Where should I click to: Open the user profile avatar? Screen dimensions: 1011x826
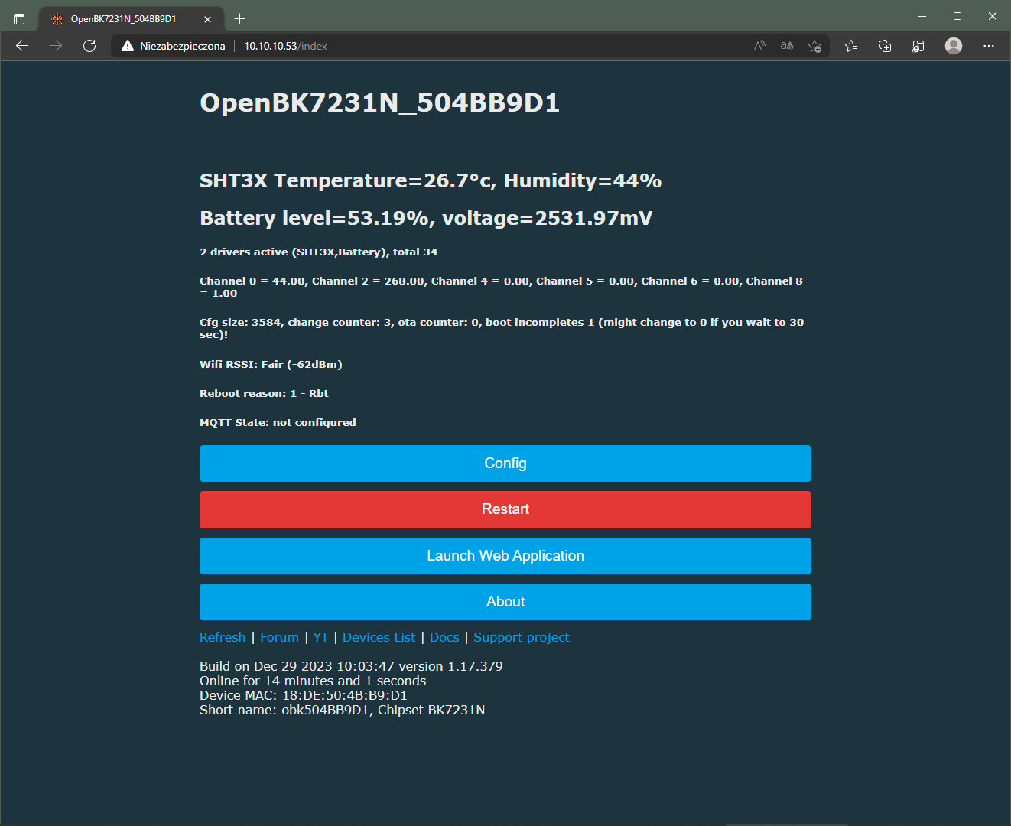pos(954,46)
